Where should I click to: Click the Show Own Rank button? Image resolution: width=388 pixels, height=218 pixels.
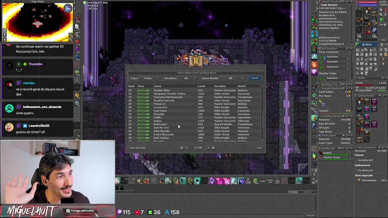pyautogui.click(x=138, y=148)
